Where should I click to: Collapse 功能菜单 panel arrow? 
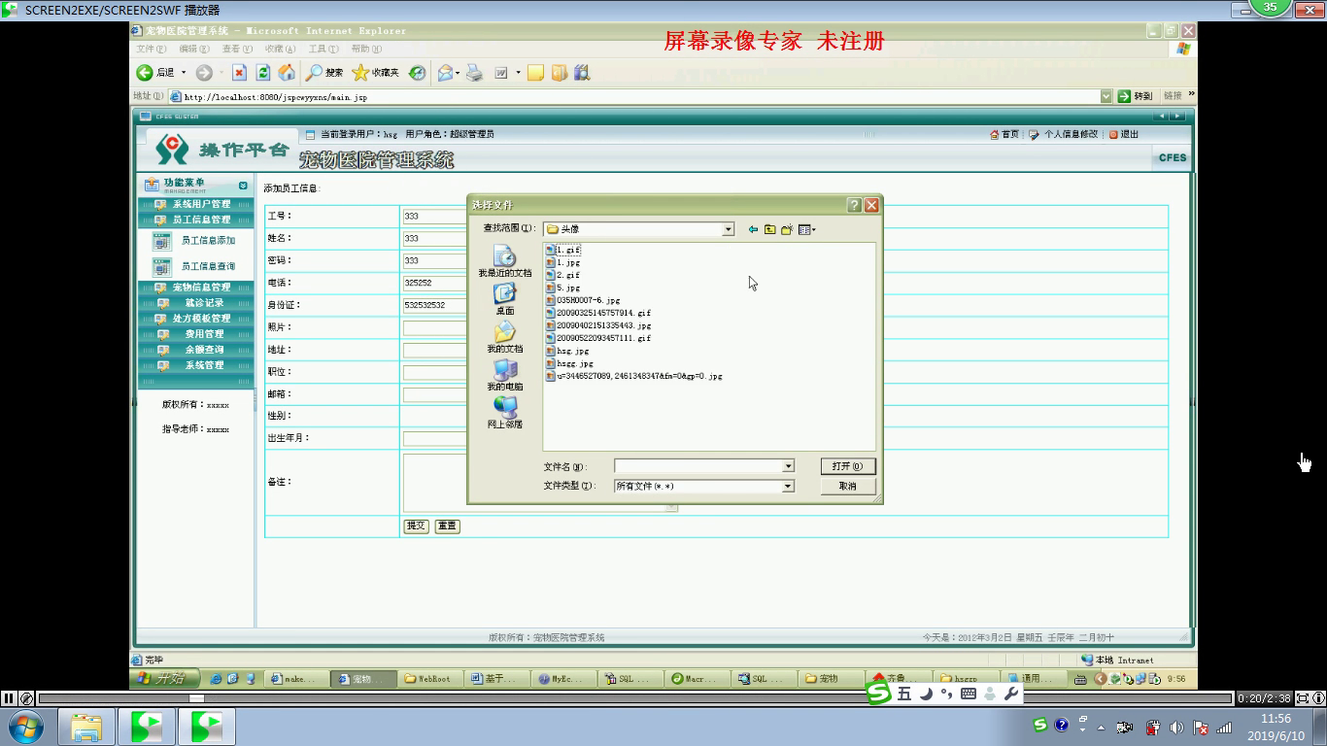point(243,185)
